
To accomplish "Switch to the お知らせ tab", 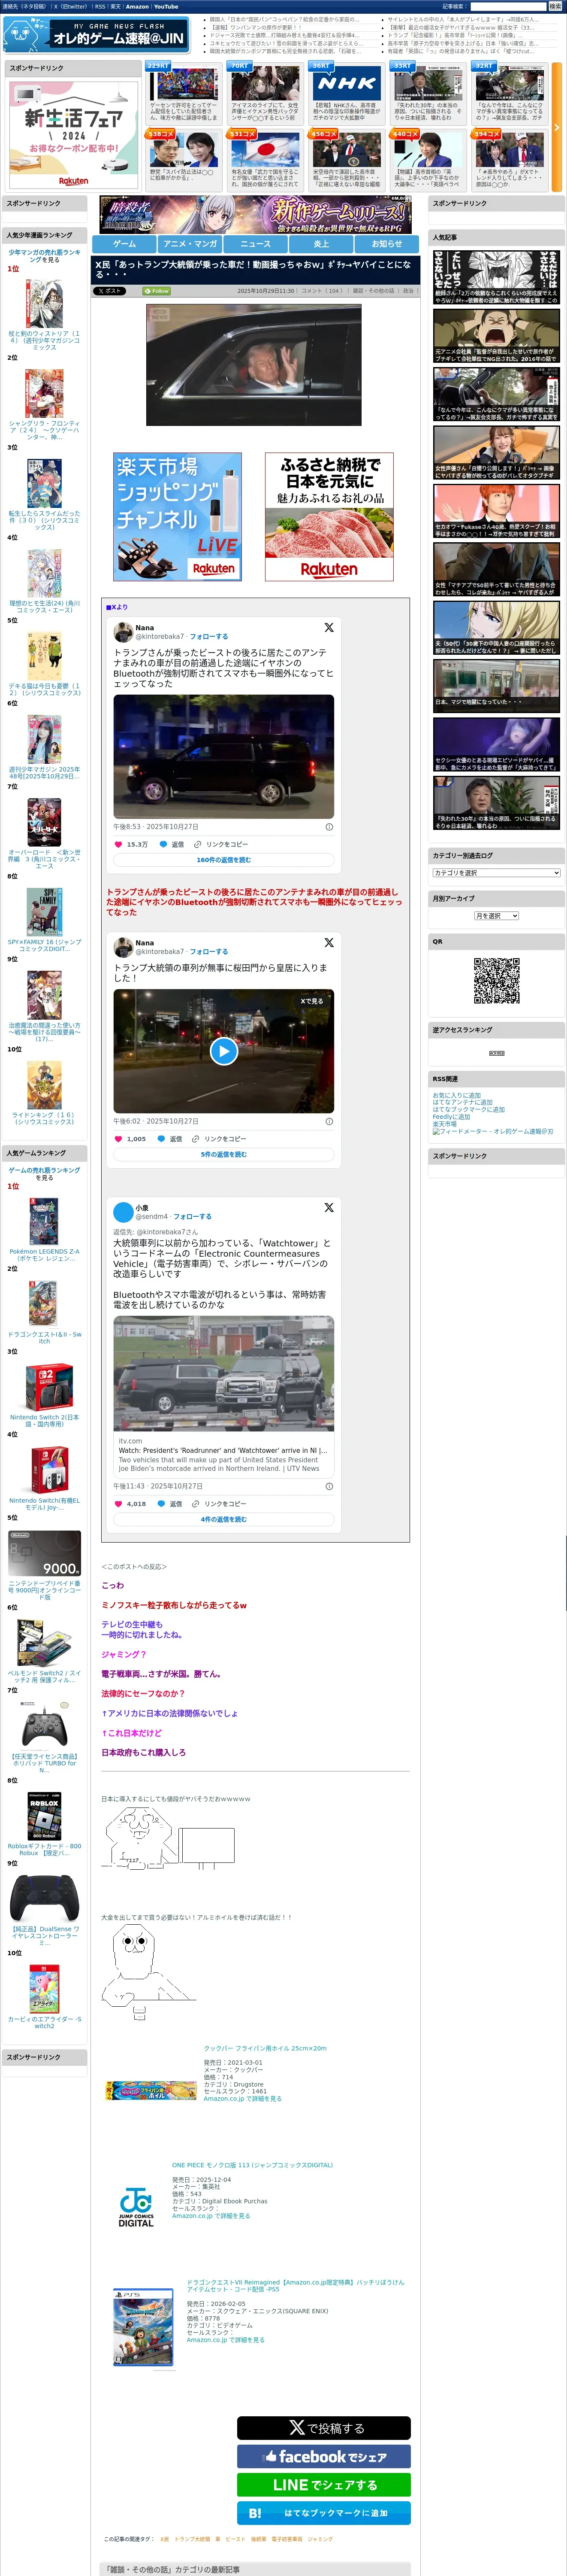I will (x=387, y=243).
